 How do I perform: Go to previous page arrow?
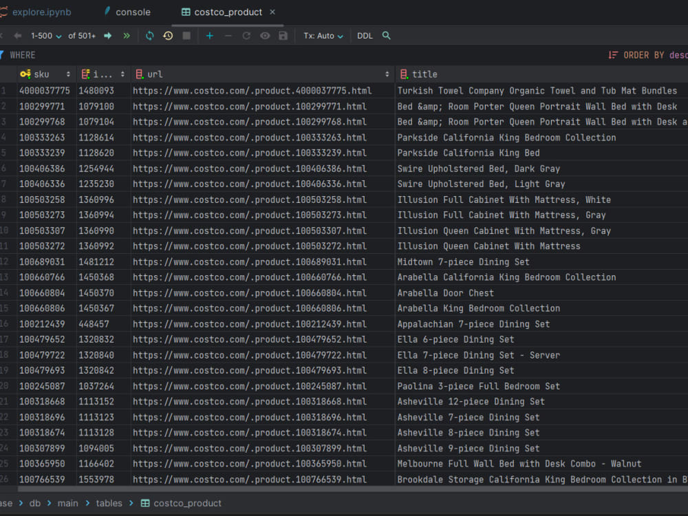pos(18,36)
